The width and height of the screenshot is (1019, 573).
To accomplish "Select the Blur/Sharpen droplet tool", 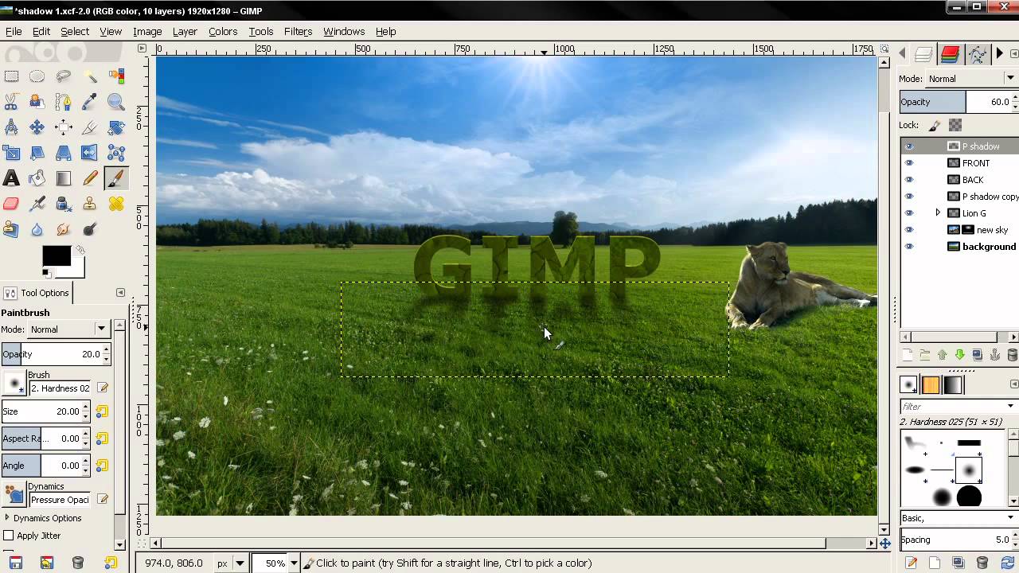I will point(37,229).
